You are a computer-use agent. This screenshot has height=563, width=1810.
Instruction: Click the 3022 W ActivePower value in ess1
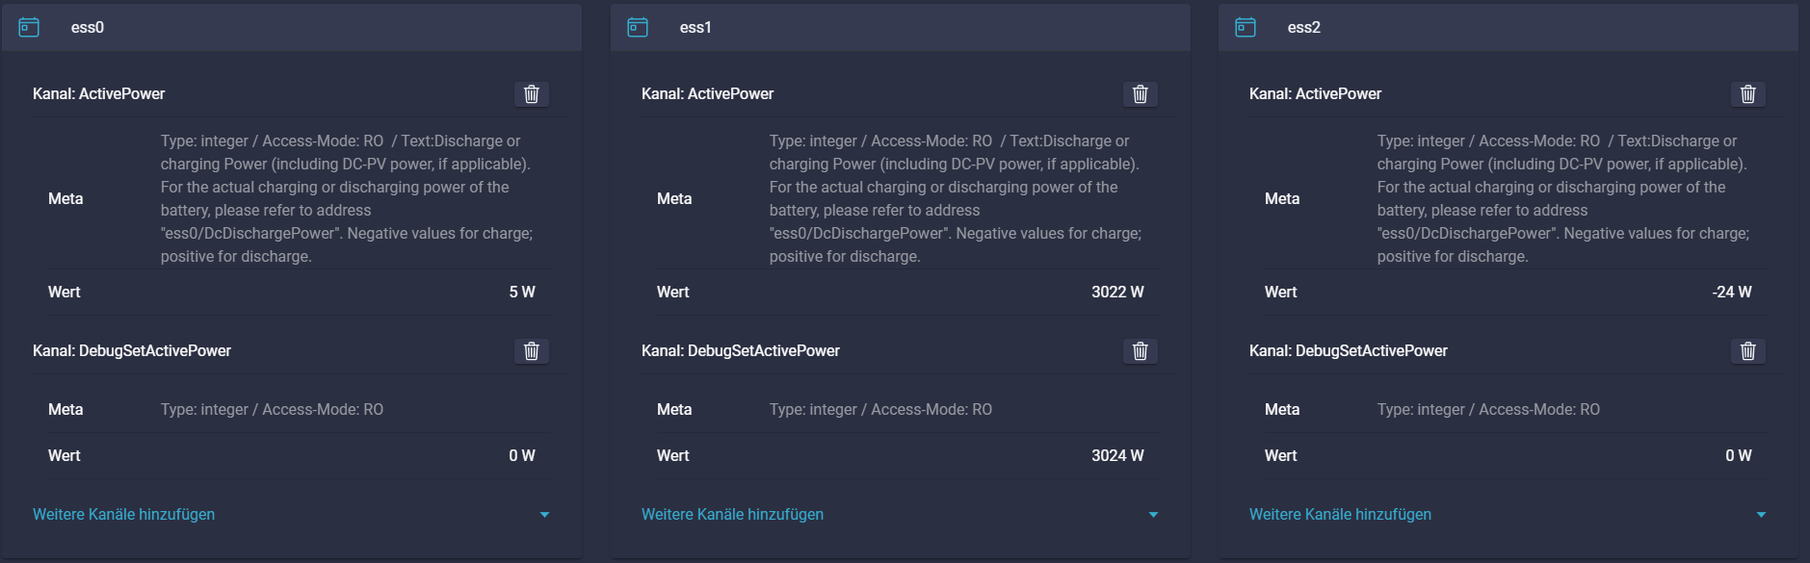pyautogui.click(x=1117, y=293)
